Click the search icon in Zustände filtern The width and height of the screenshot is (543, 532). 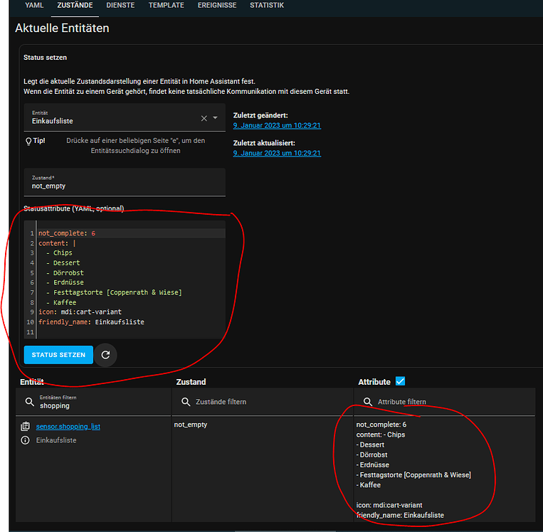186,402
